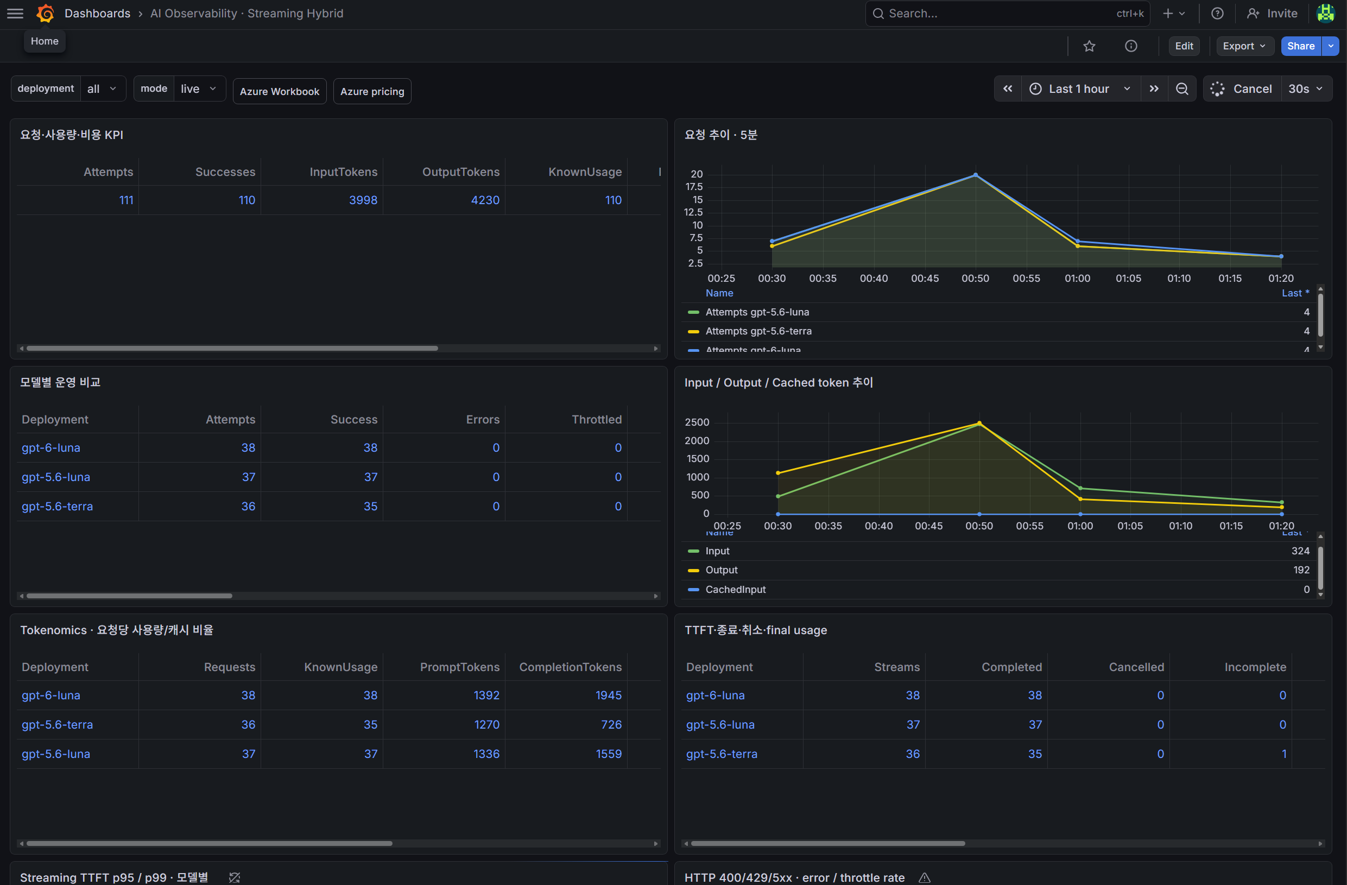Click the Edit dashboard button
1347x885 pixels.
1184,46
